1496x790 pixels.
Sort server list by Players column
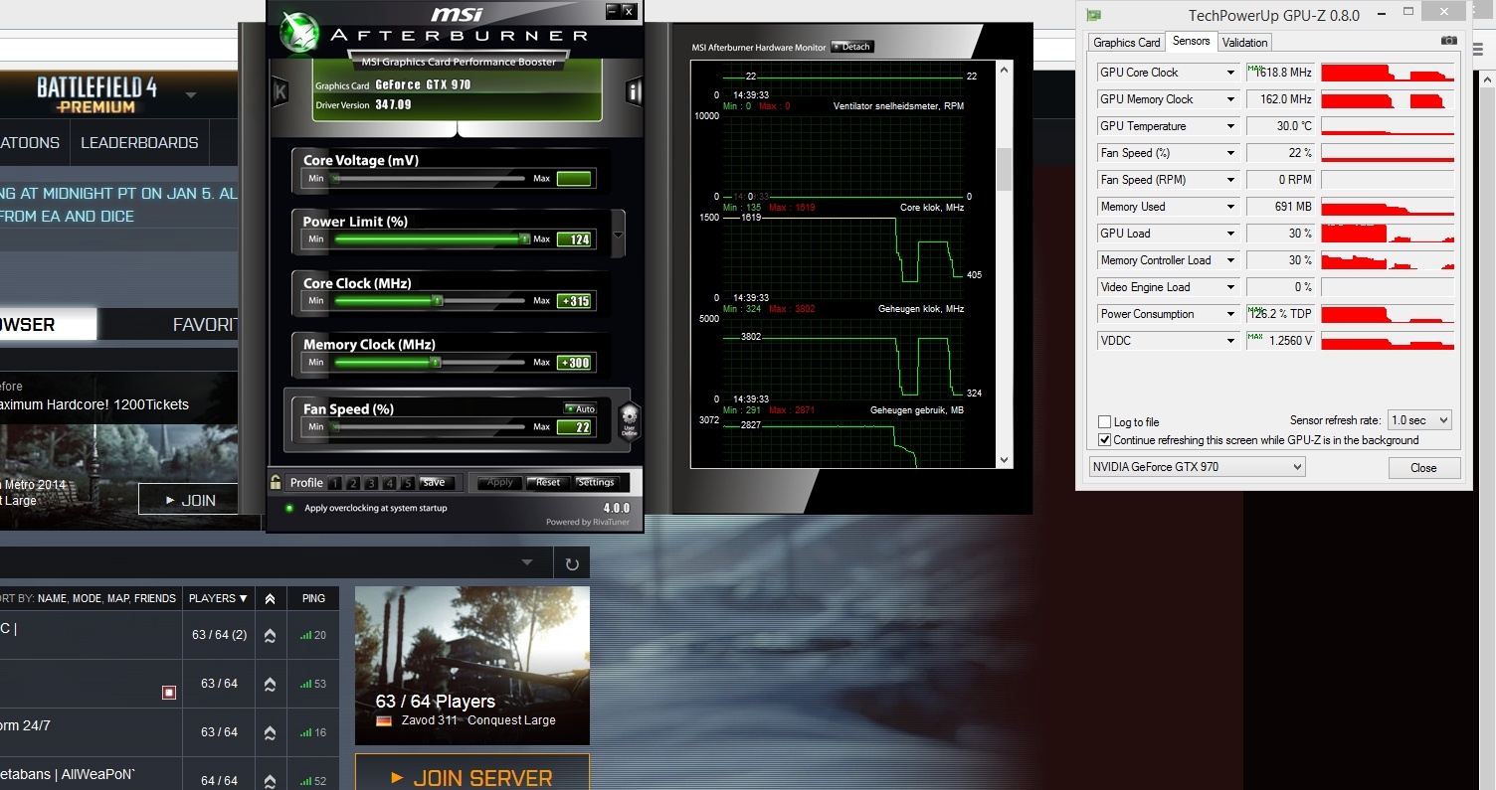pyautogui.click(x=219, y=598)
